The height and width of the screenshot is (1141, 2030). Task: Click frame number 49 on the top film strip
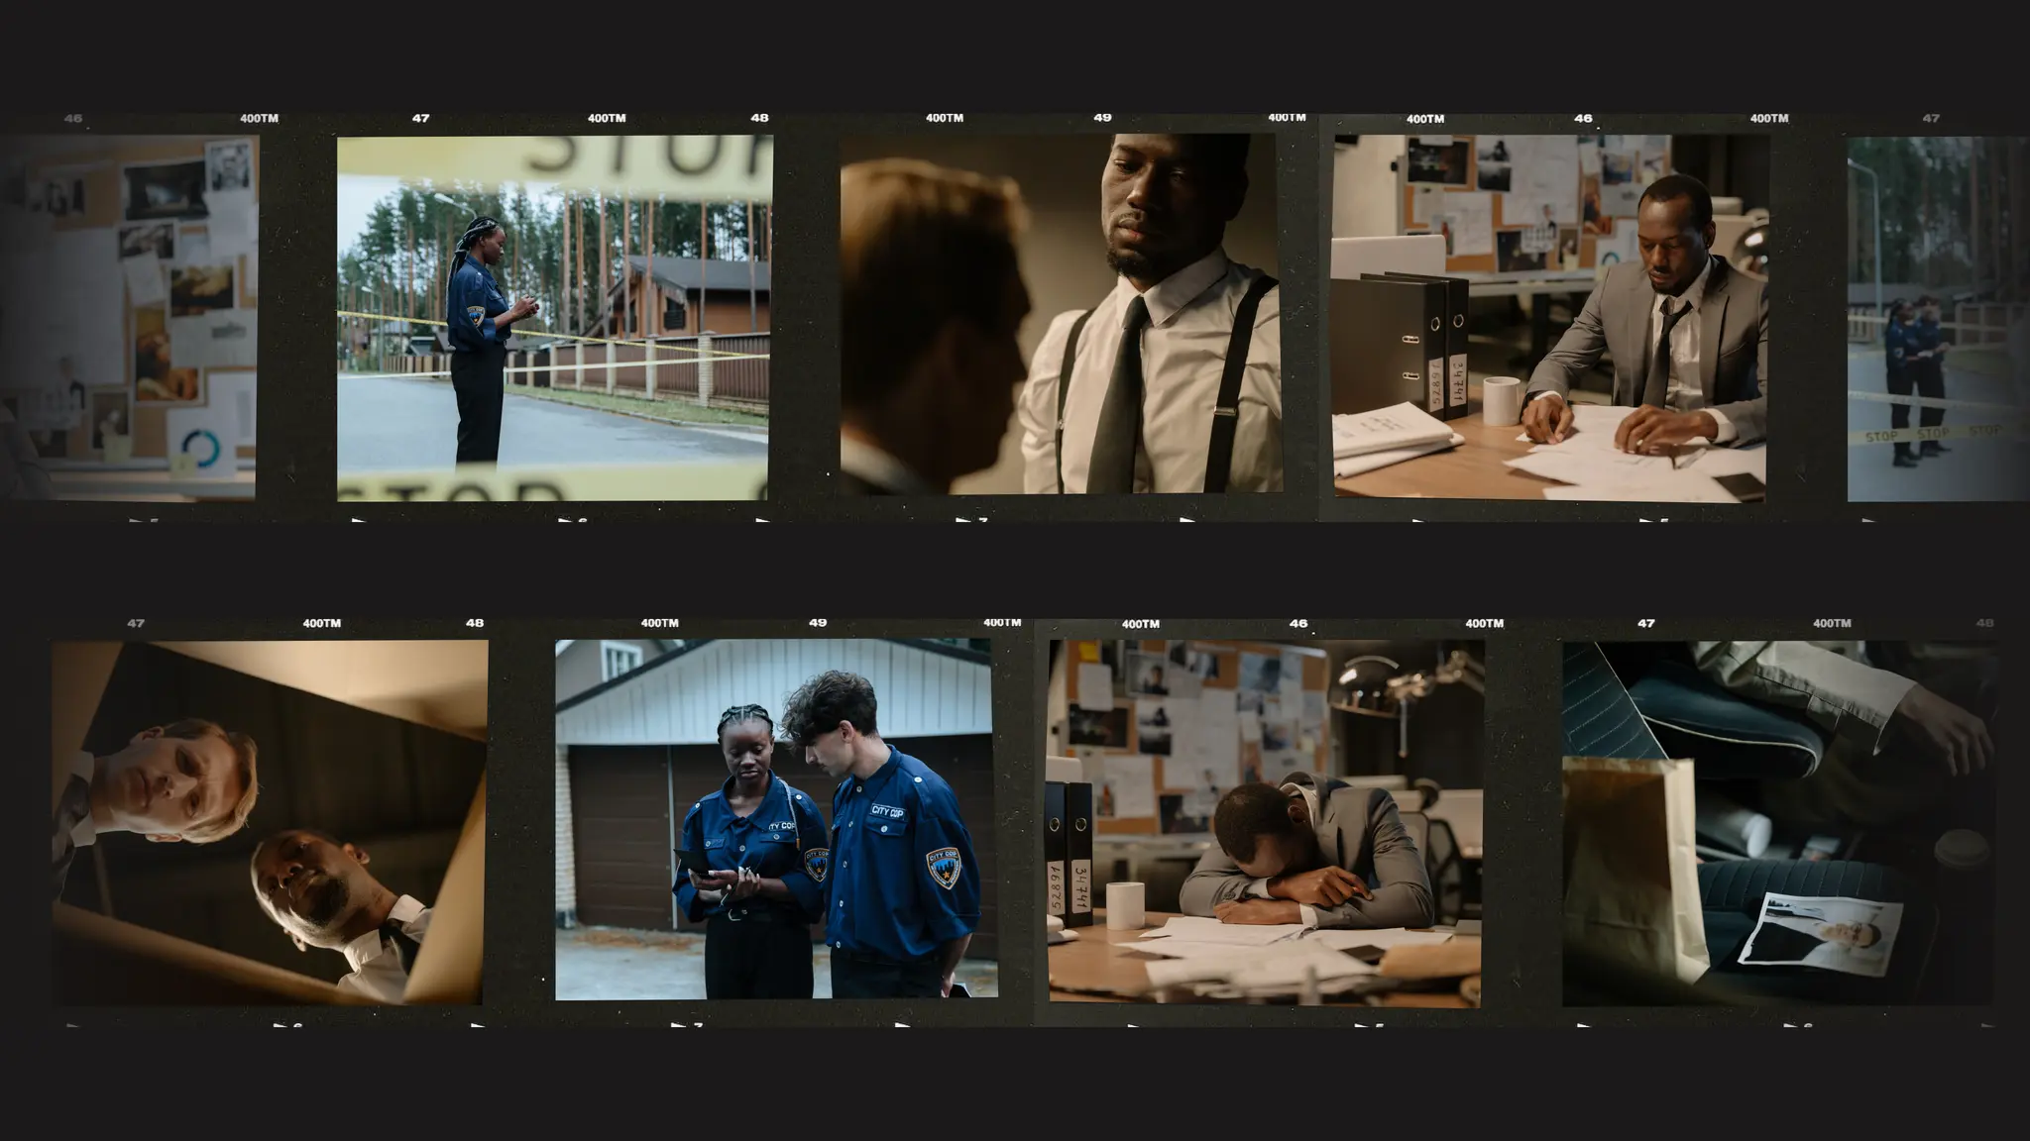[x=1102, y=117]
